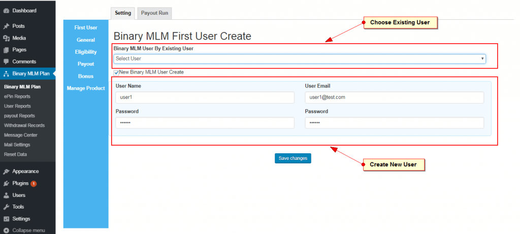
Task: Open Media via its sidebar icon
Action: 6,38
